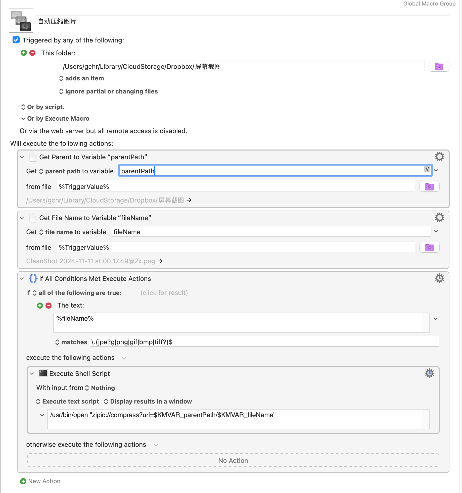
Task: Open gear menu for Get Parent action
Action: [x=439, y=157]
